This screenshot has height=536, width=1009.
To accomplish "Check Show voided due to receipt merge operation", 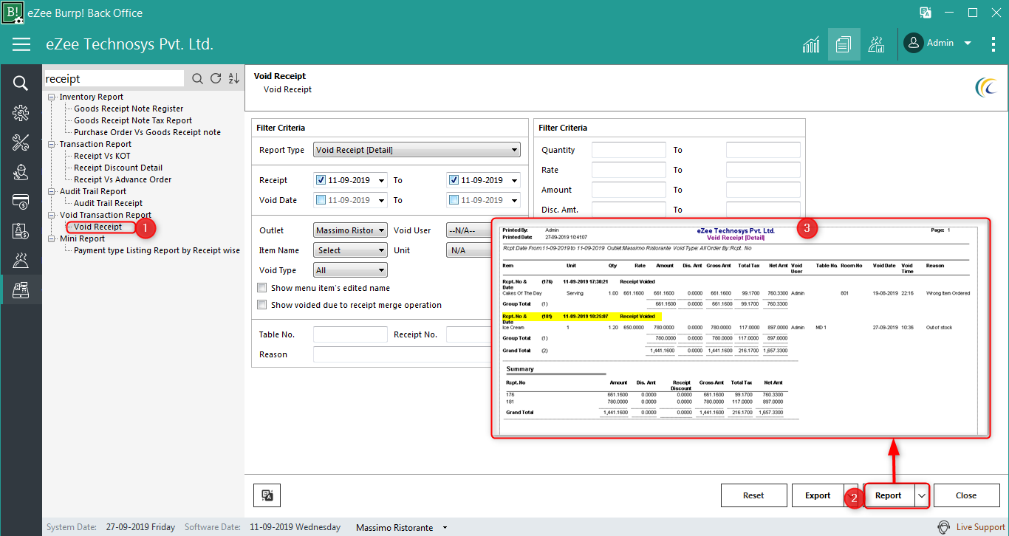I will point(261,305).
